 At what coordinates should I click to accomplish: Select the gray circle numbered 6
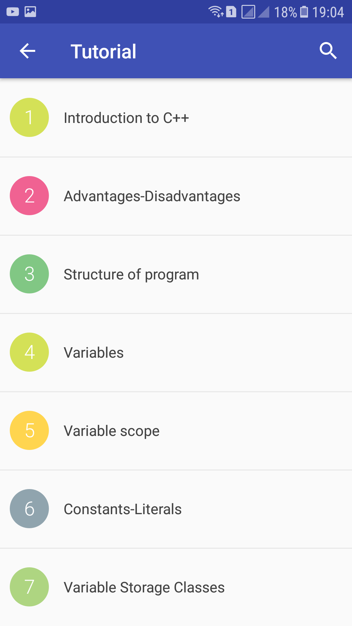click(x=29, y=509)
